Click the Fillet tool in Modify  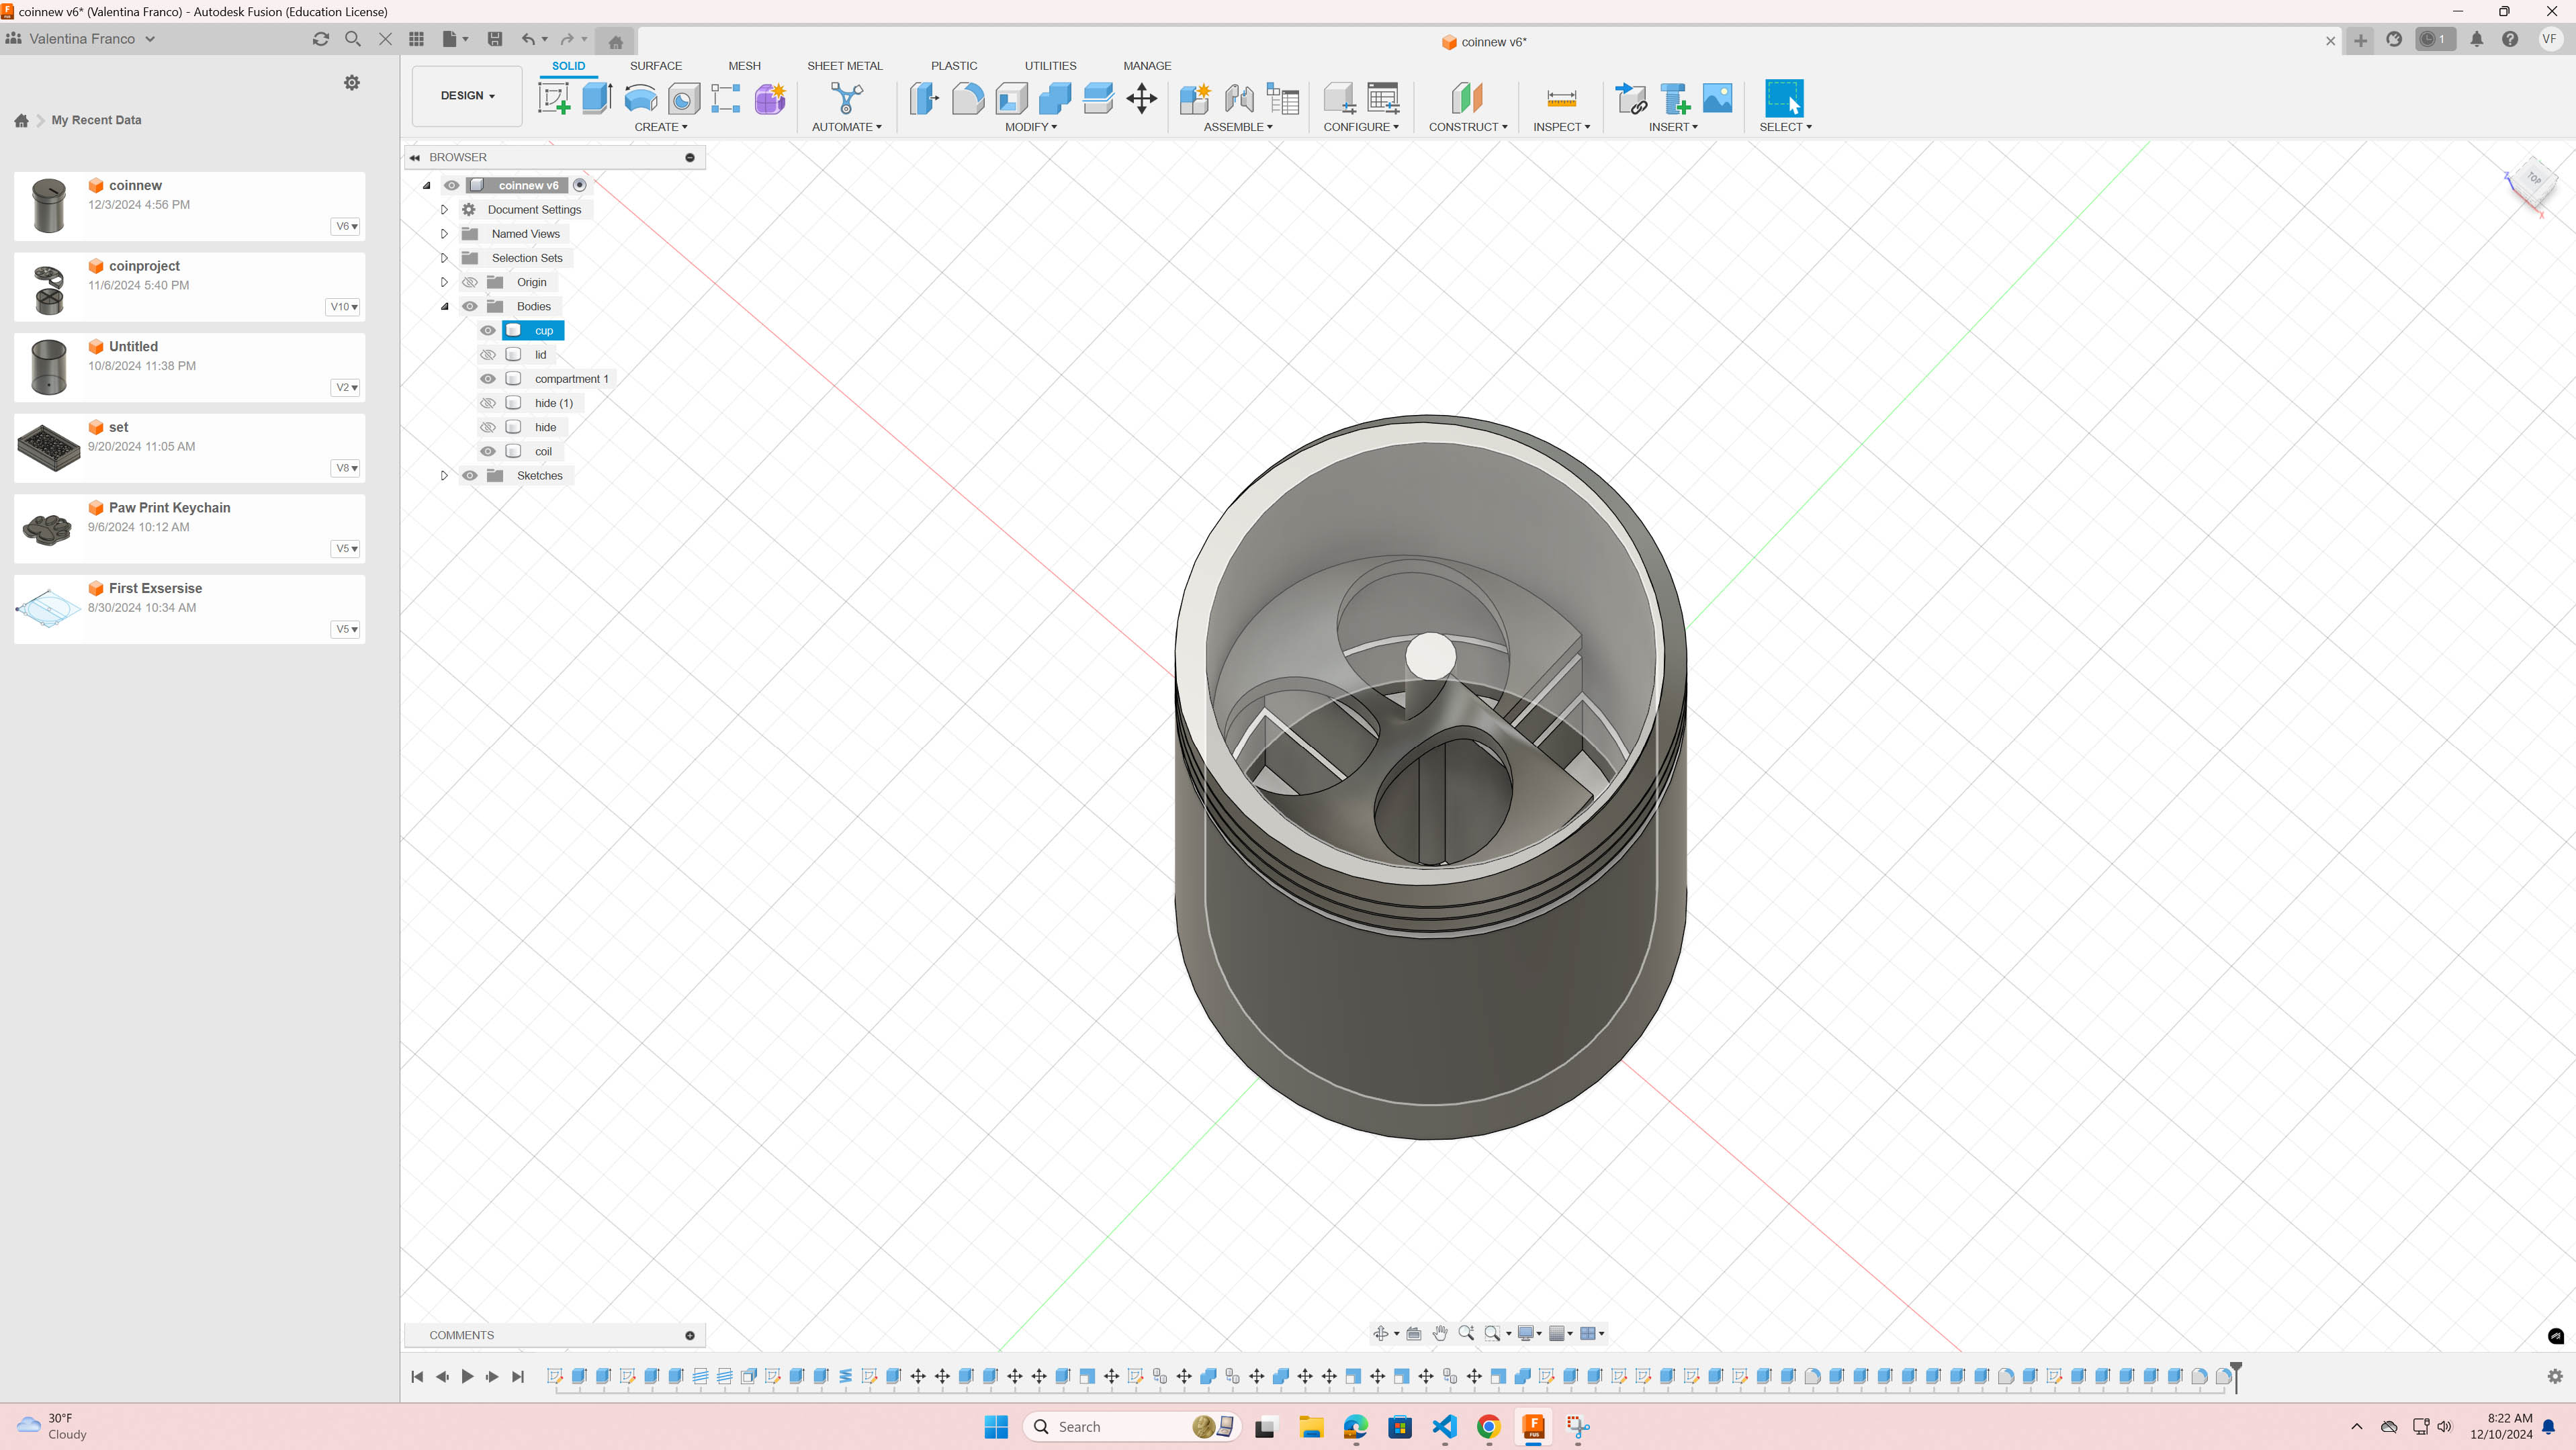pyautogui.click(x=967, y=98)
